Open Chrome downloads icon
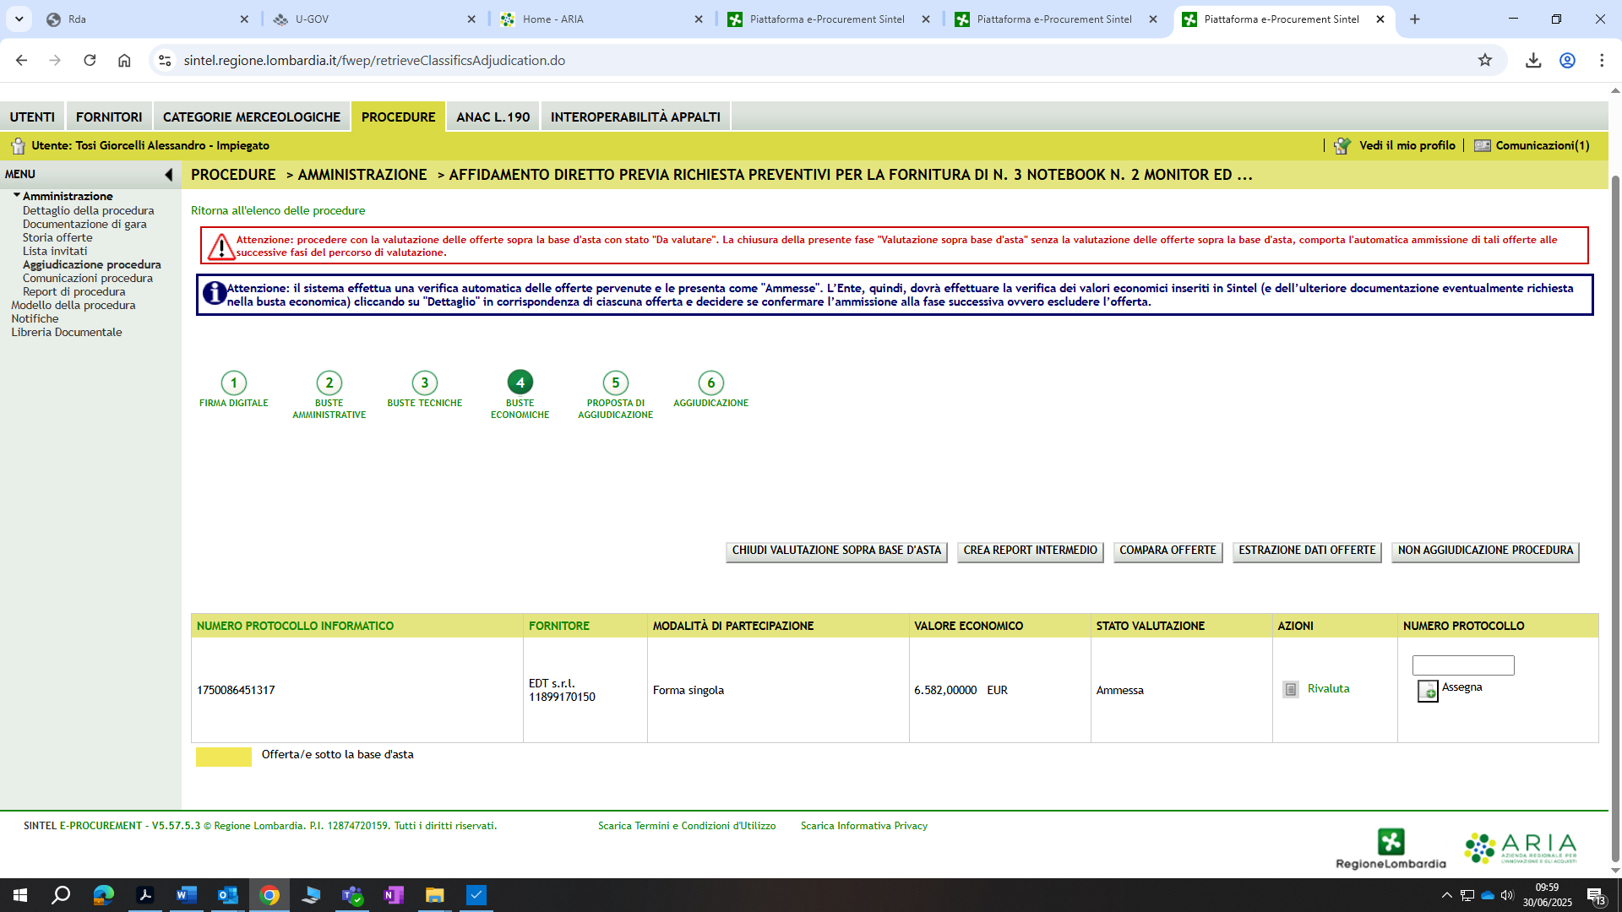The width and height of the screenshot is (1622, 912). (1532, 60)
